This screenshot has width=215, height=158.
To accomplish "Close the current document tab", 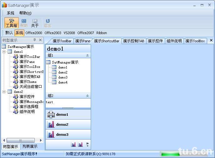I will 211,40.
